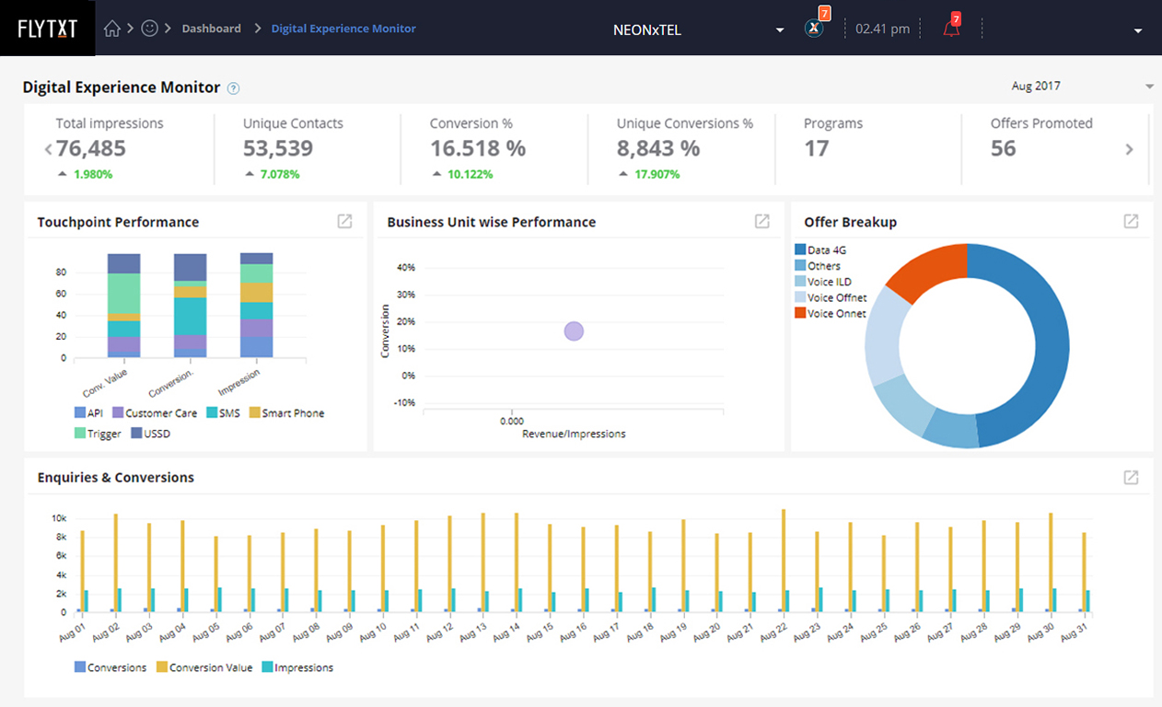Screen dimensions: 1162x707
Task: Pop out Enquiries & Conversions chart
Action: pos(1131,478)
